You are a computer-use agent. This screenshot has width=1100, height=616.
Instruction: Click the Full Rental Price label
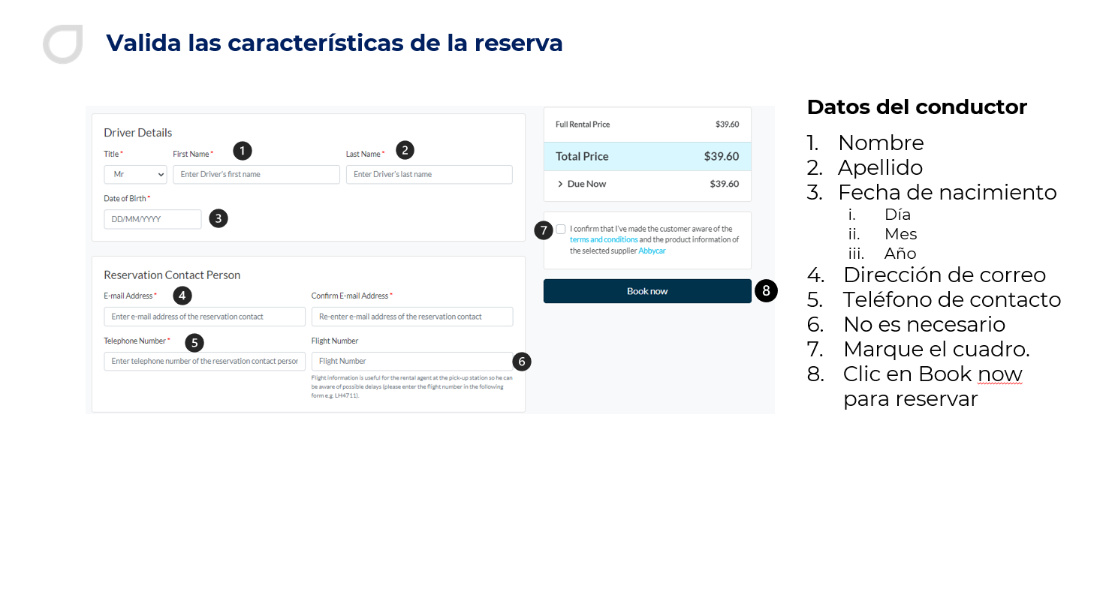tap(583, 125)
